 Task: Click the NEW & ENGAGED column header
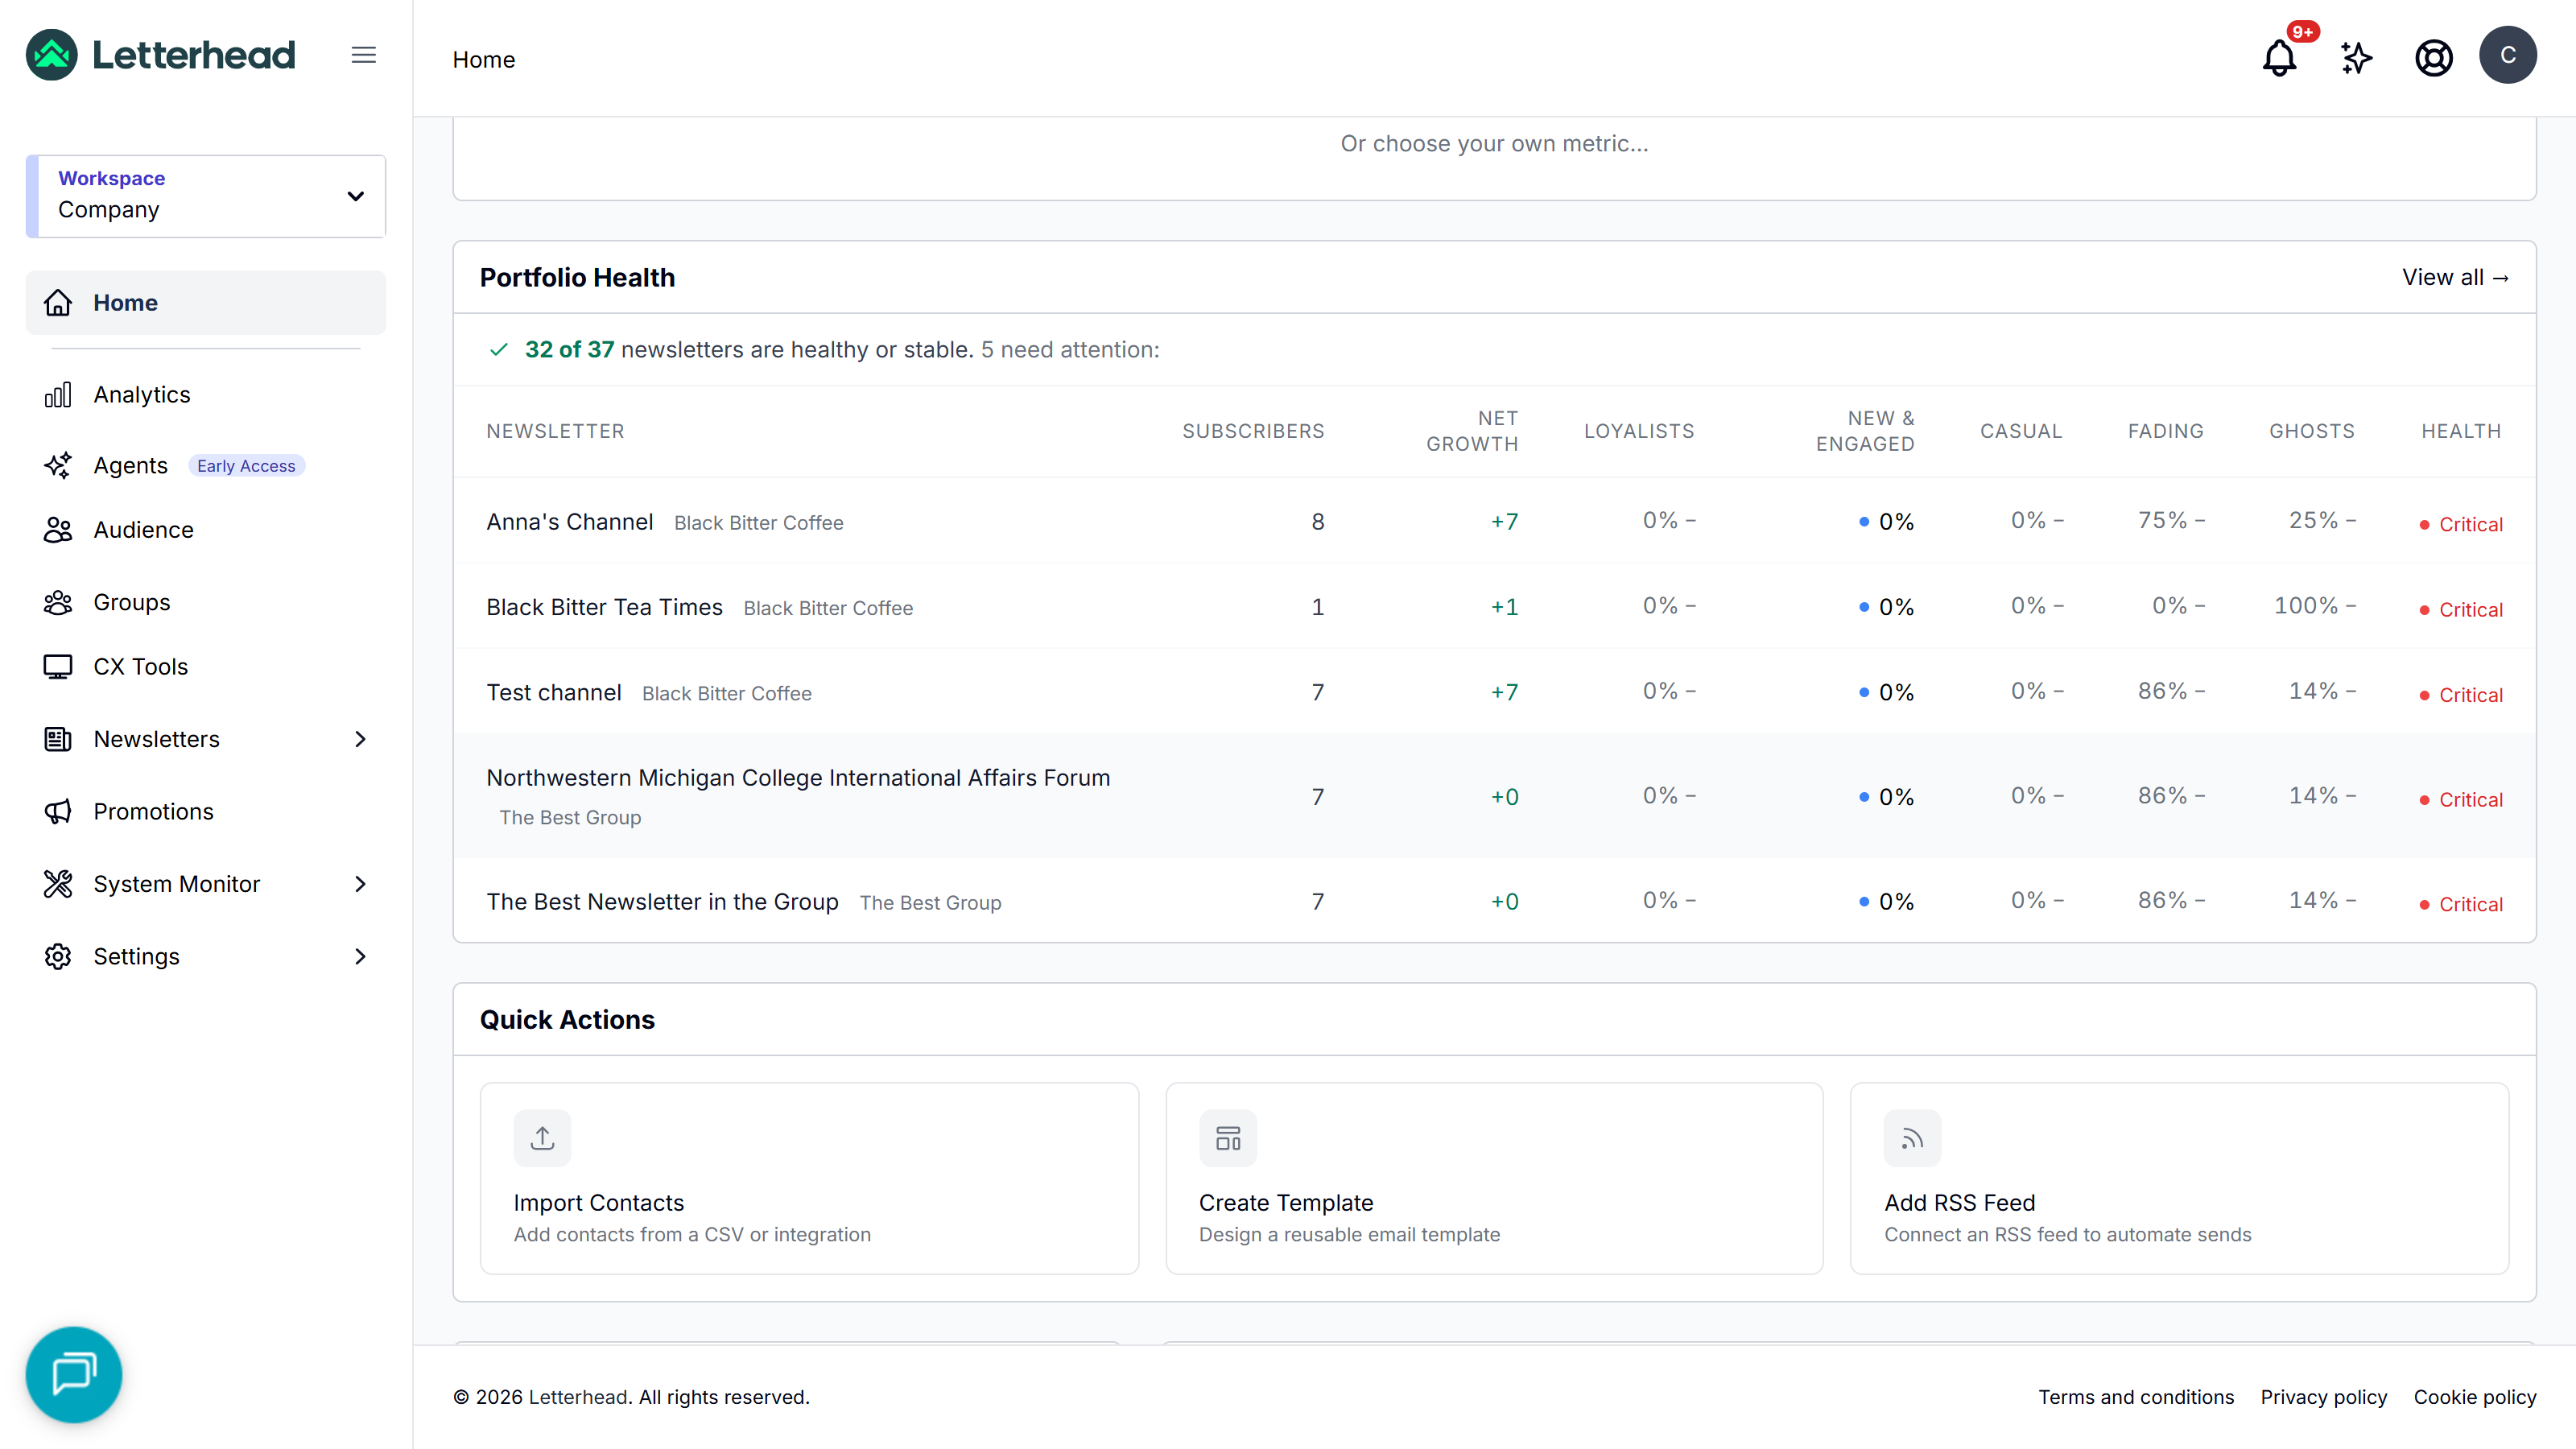pos(1865,431)
